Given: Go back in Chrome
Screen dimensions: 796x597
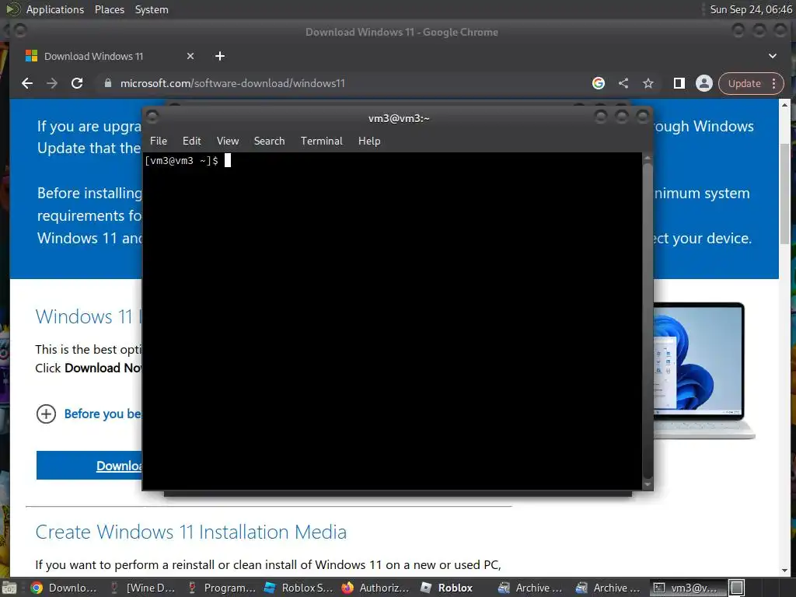Looking at the screenshot, I should point(27,83).
